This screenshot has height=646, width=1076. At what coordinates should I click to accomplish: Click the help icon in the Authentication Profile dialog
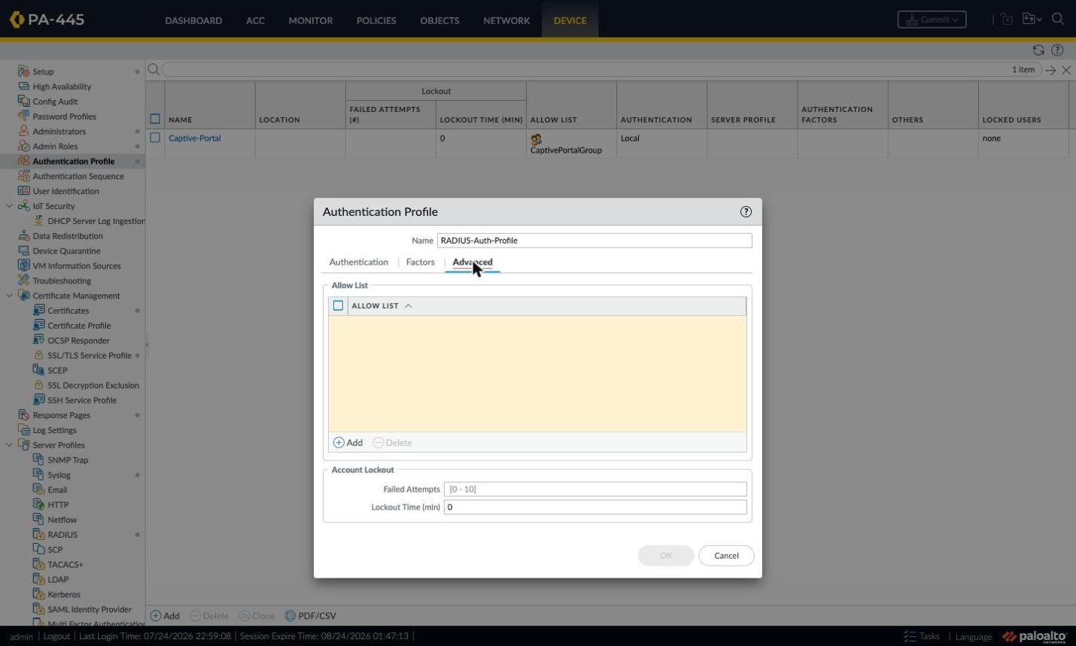point(746,212)
